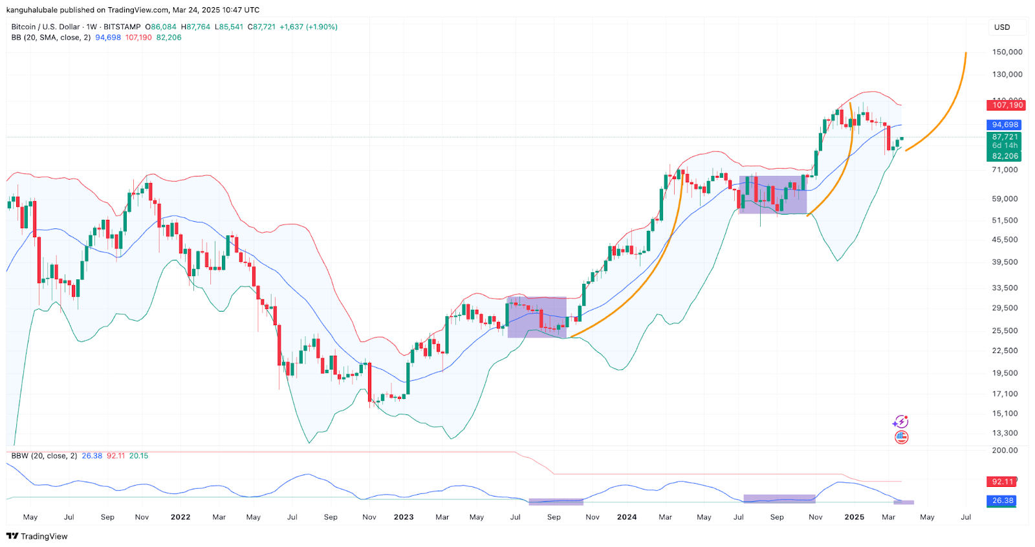Click the TradingView logo at bottom left
The image size is (1035, 547).
click(37, 536)
